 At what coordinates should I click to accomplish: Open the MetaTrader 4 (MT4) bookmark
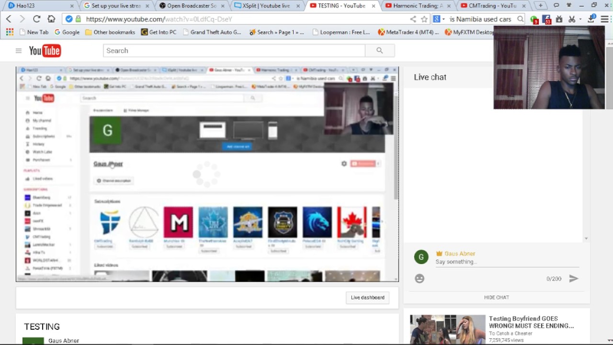408,32
